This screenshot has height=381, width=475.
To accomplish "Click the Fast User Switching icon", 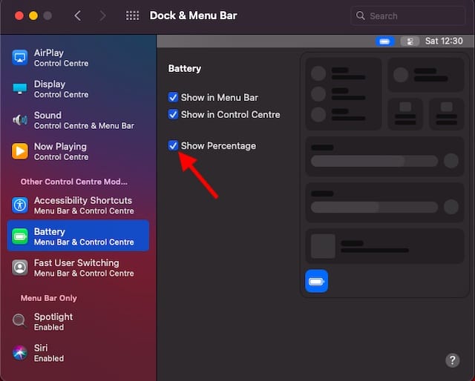I will click(20, 268).
